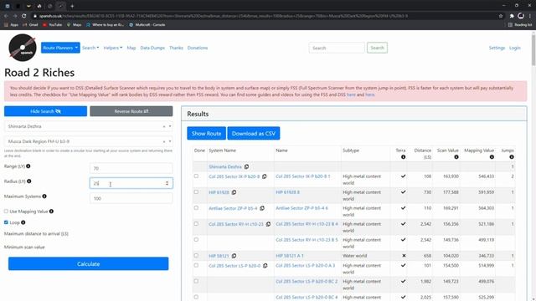
Task: Reload the page
Action: (x=24, y=16)
